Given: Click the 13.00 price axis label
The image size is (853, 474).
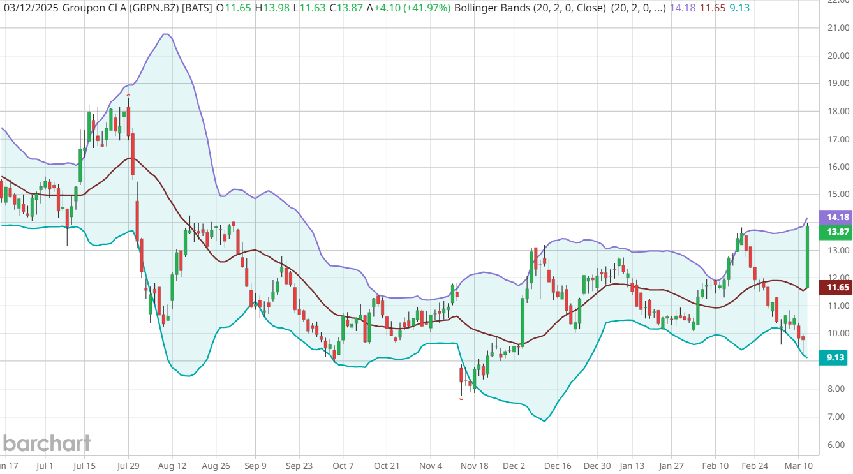Looking at the screenshot, I should pos(838,250).
